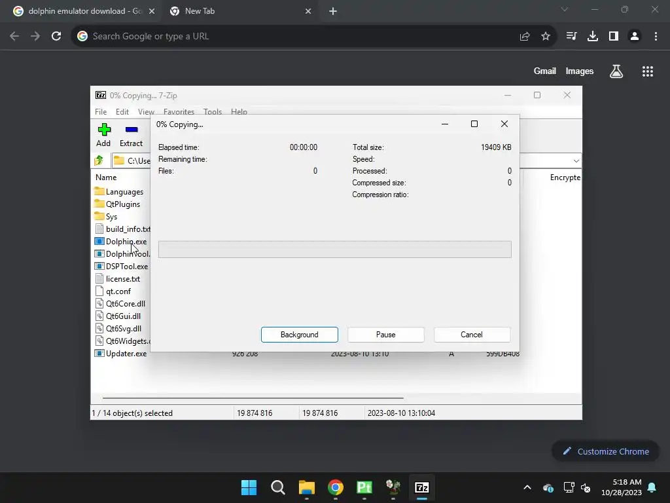Click the Add toolbar icon in 7-Zip
670x503 pixels.
104,135
